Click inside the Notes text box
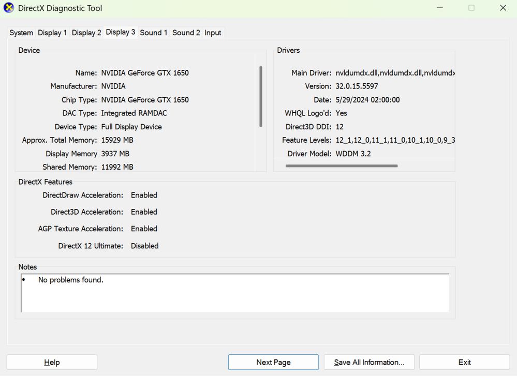The image size is (517, 376). (x=235, y=293)
